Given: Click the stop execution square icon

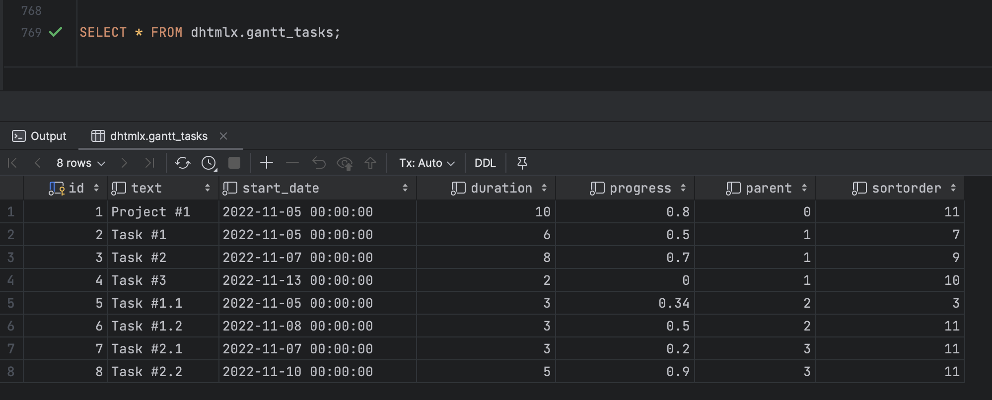Looking at the screenshot, I should pos(234,163).
